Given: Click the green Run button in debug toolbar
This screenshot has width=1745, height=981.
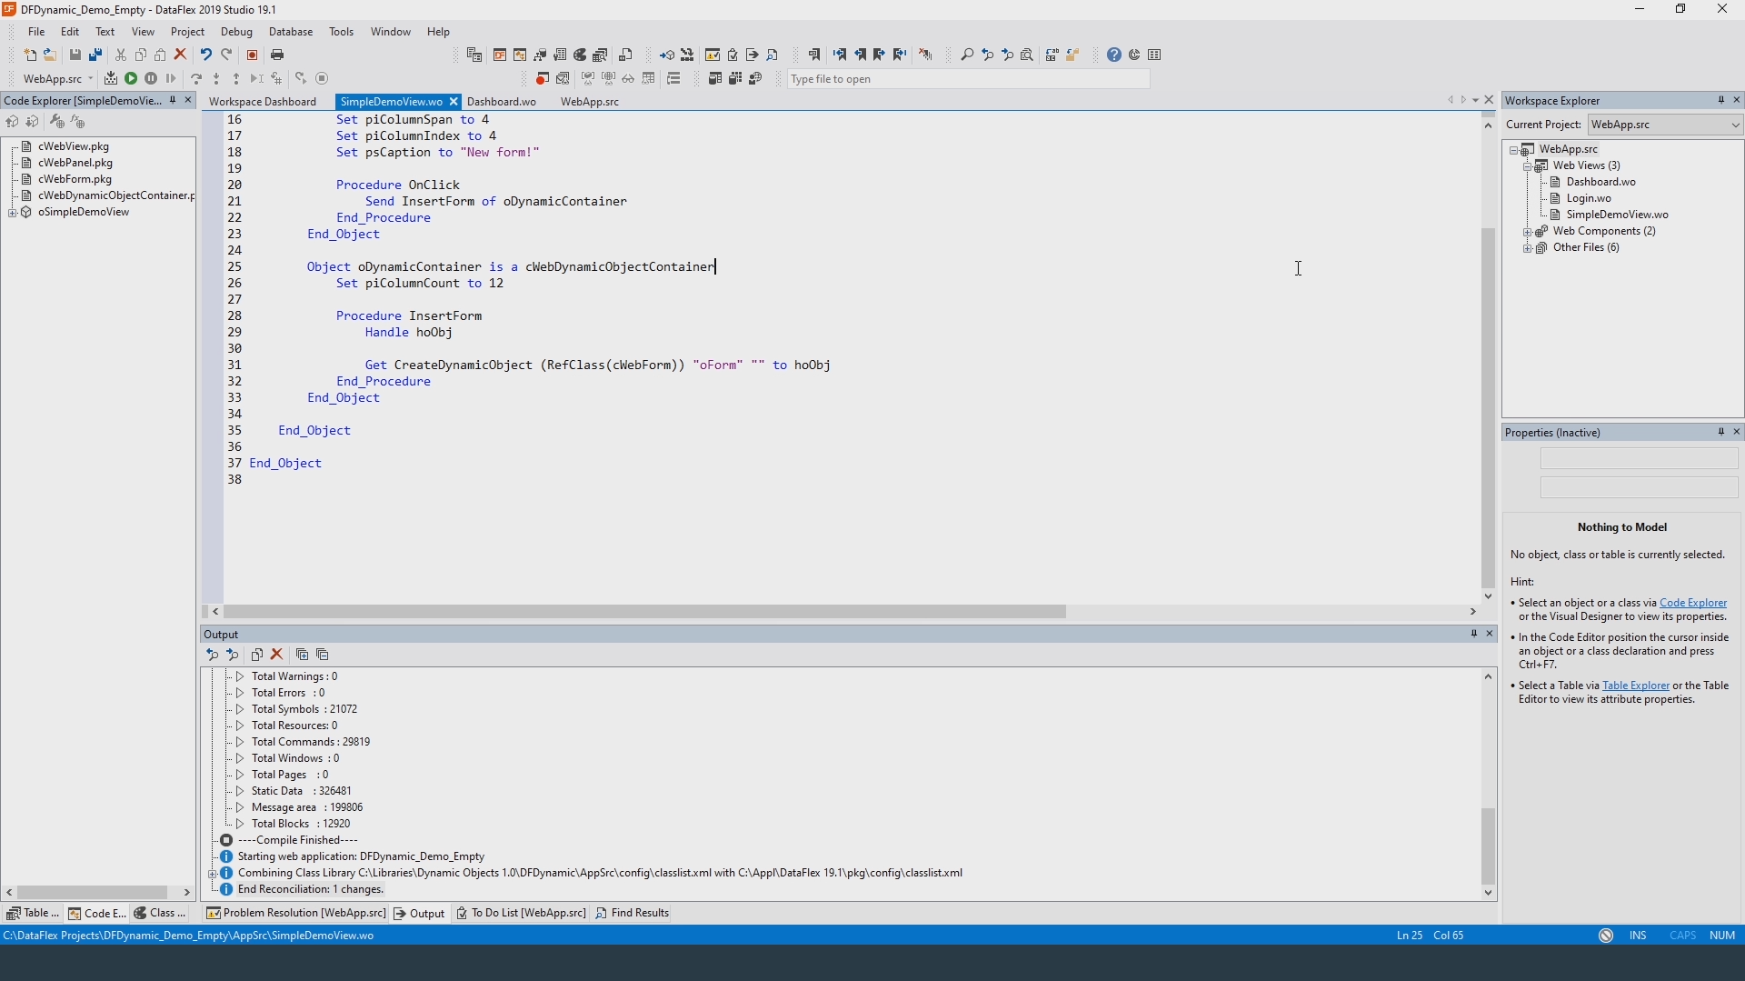Looking at the screenshot, I should tap(131, 79).
